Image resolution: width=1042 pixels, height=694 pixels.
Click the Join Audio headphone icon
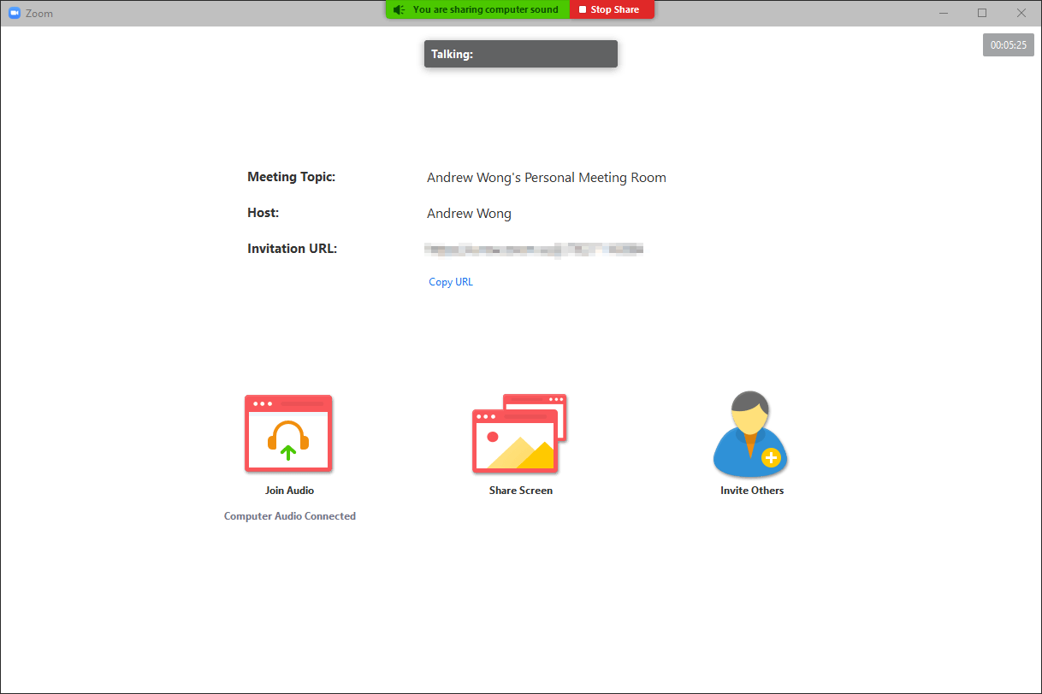[x=288, y=433]
